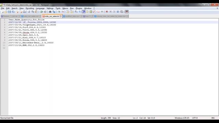Click header line 'Year,Make,Quantity,Pct,Price'

26,20
